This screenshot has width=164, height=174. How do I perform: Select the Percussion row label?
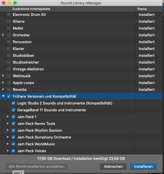click(22, 42)
